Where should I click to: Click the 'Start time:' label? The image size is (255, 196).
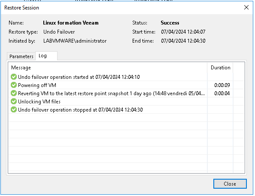[144, 31]
